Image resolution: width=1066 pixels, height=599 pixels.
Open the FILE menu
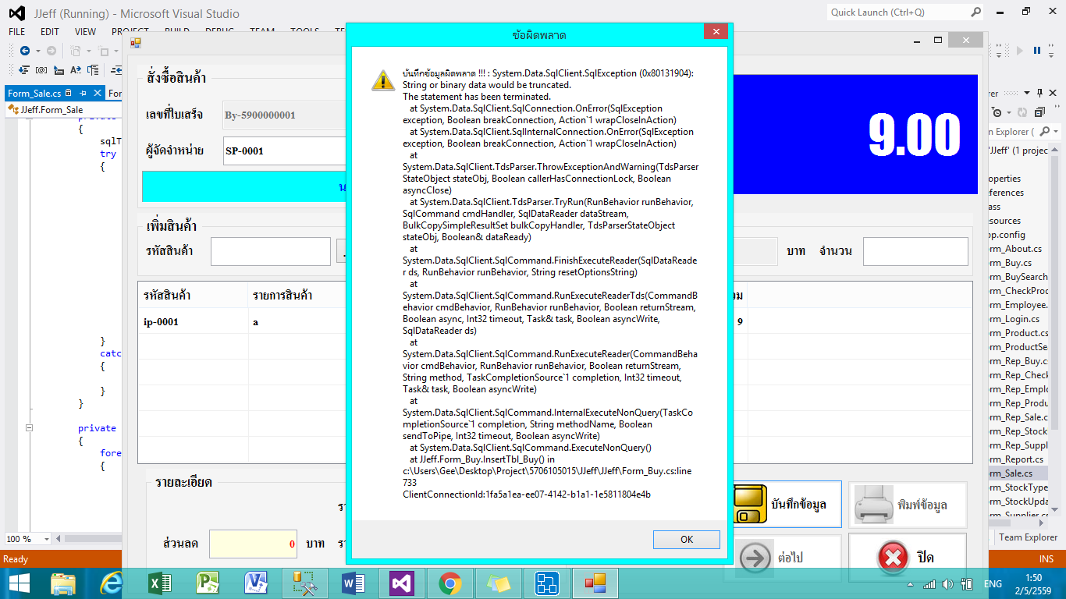coord(16,32)
